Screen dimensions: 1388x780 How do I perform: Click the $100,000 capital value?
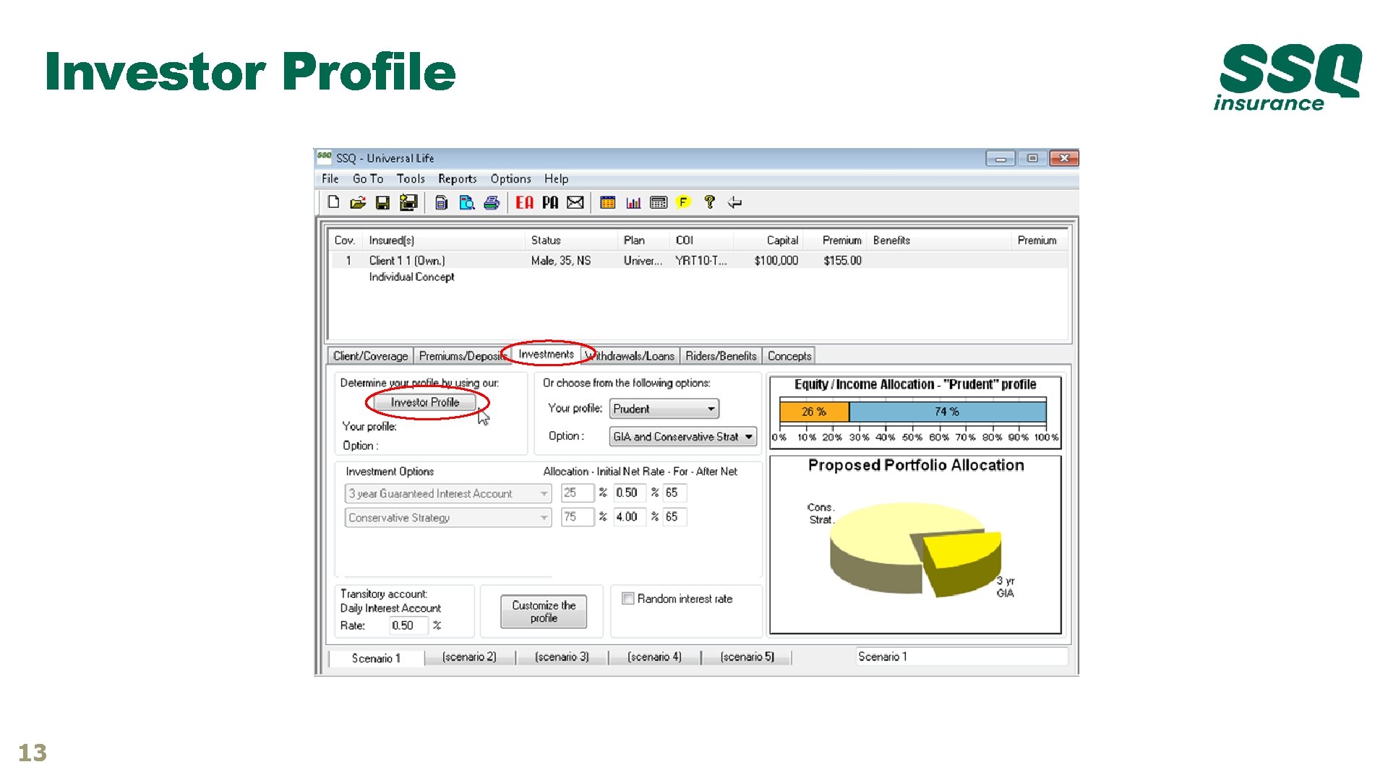[x=776, y=261]
